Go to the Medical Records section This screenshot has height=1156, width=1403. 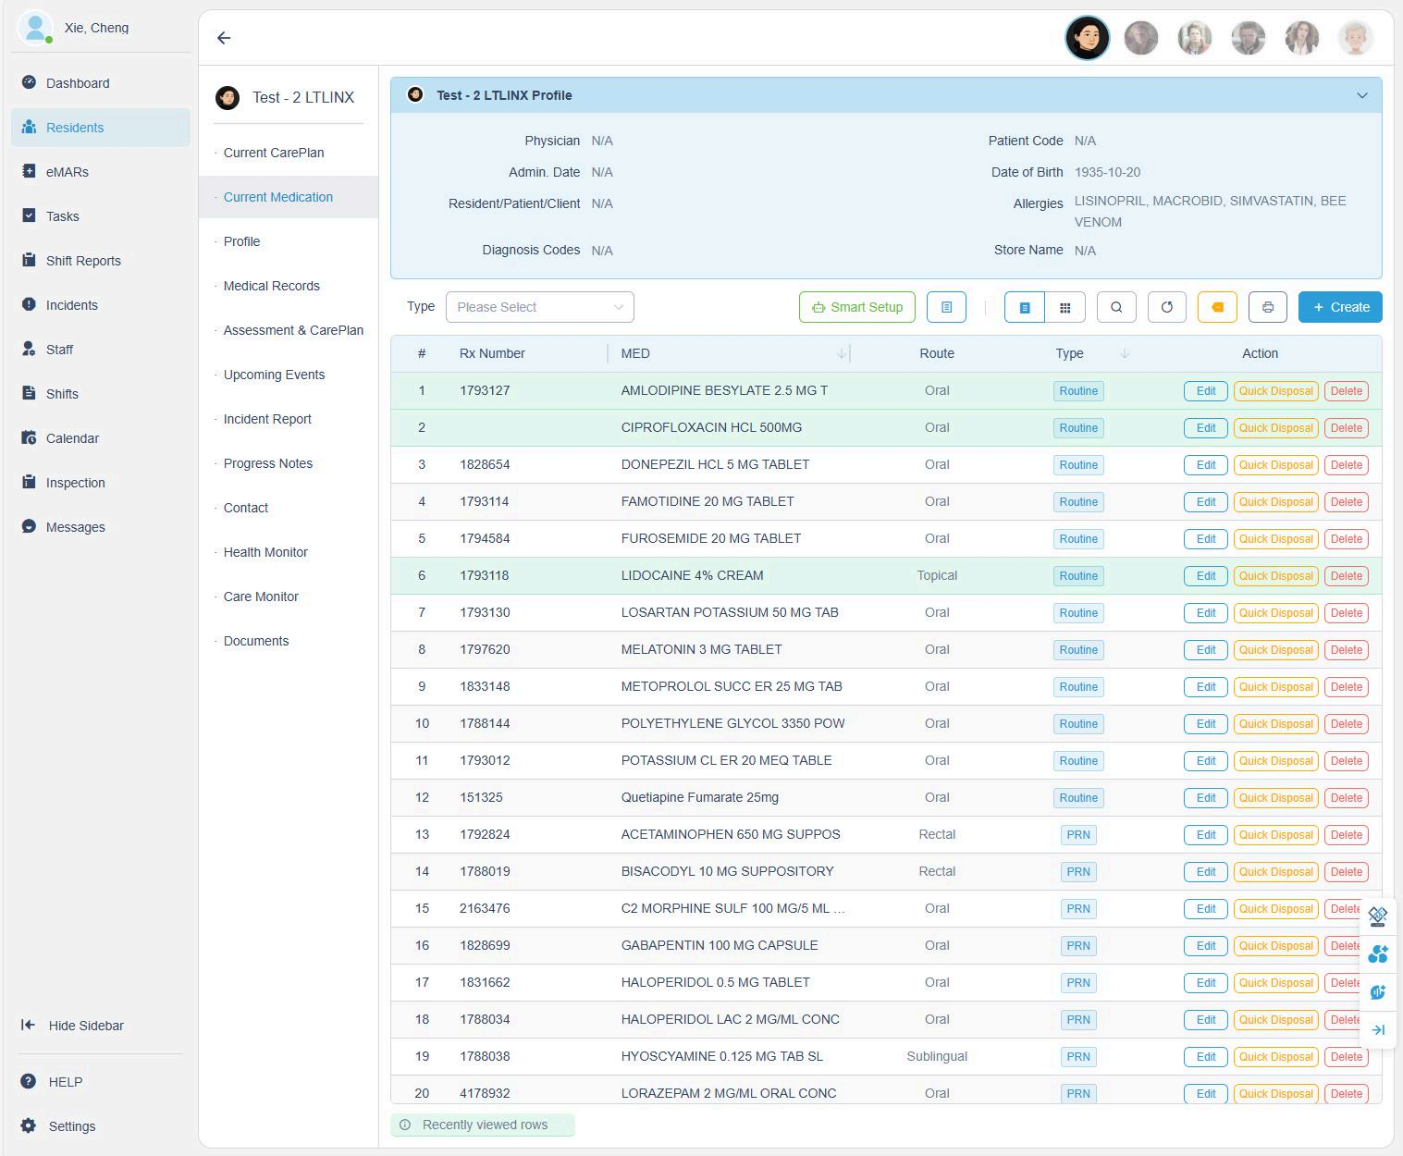(x=271, y=286)
